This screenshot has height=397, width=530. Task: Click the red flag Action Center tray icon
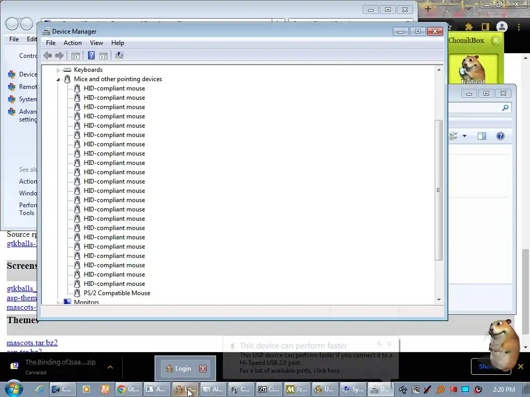(x=453, y=390)
